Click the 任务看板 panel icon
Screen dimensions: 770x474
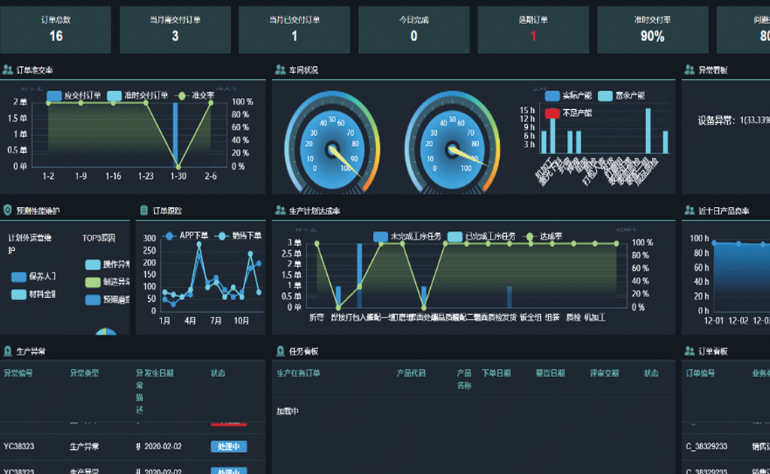280,351
